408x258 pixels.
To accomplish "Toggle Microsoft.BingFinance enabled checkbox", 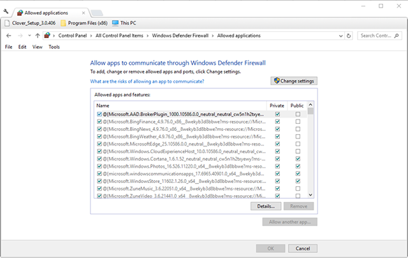I will point(99,121).
